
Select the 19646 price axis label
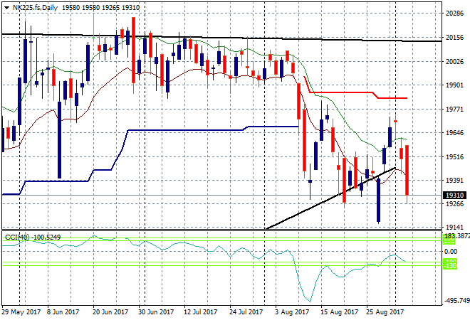click(455, 133)
